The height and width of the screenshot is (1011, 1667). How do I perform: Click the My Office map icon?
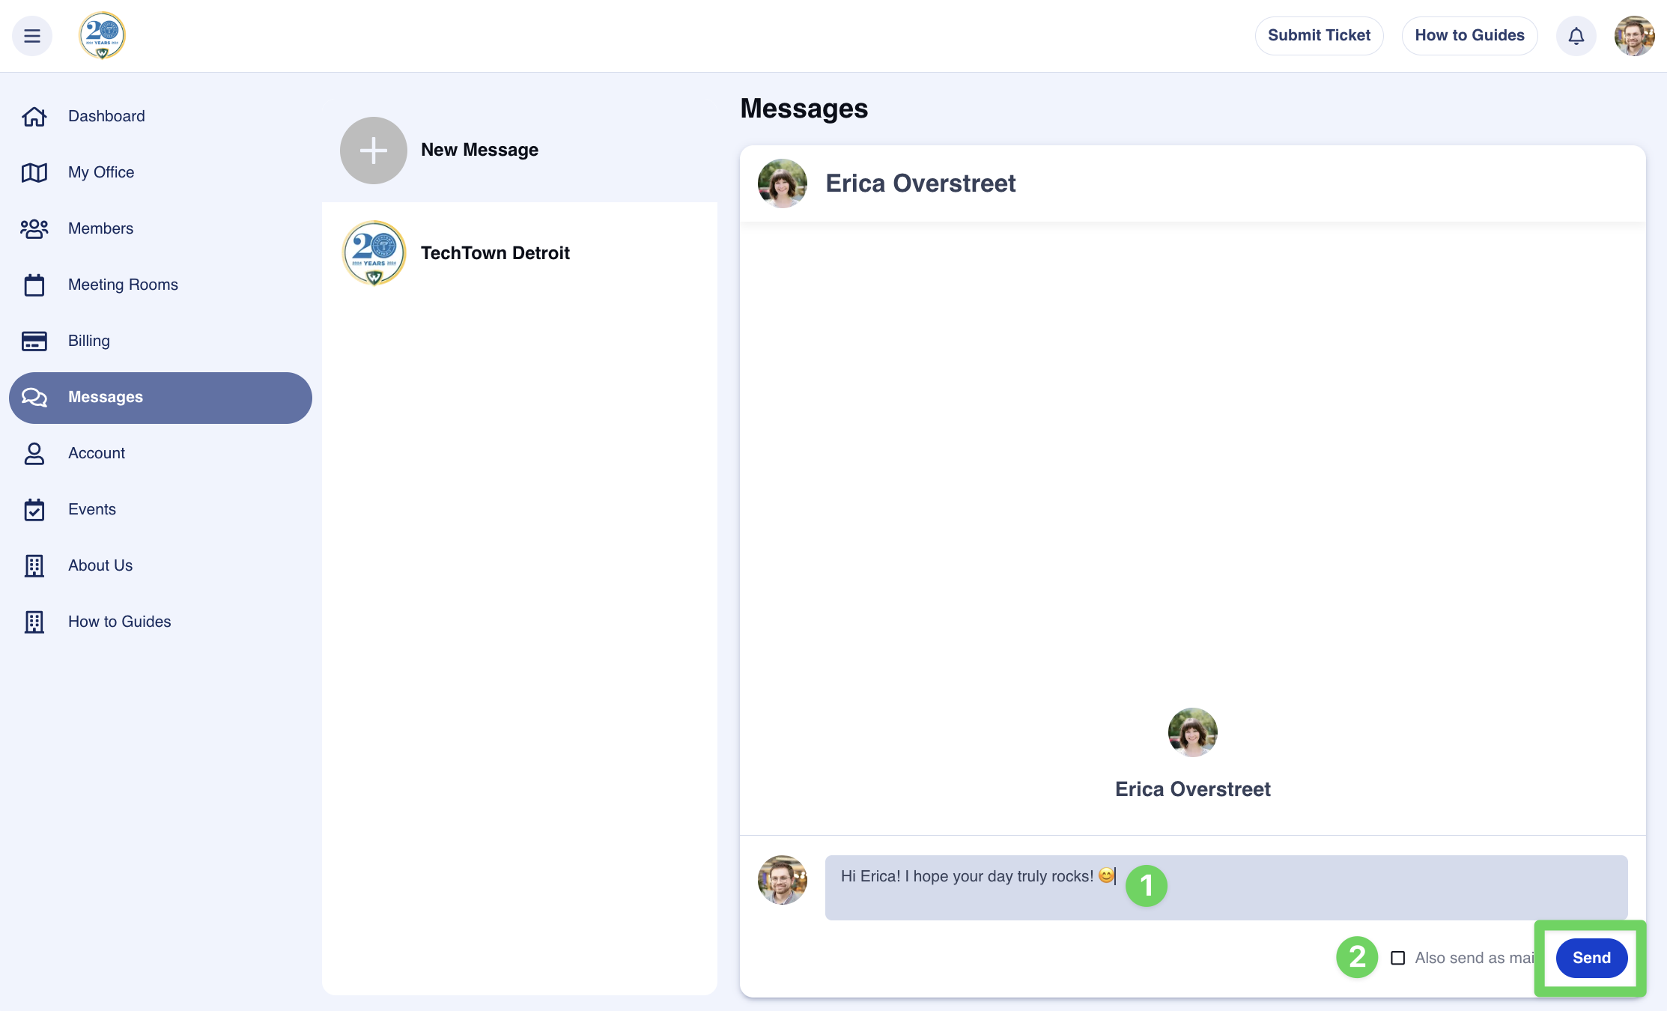[x=34, y=172]
